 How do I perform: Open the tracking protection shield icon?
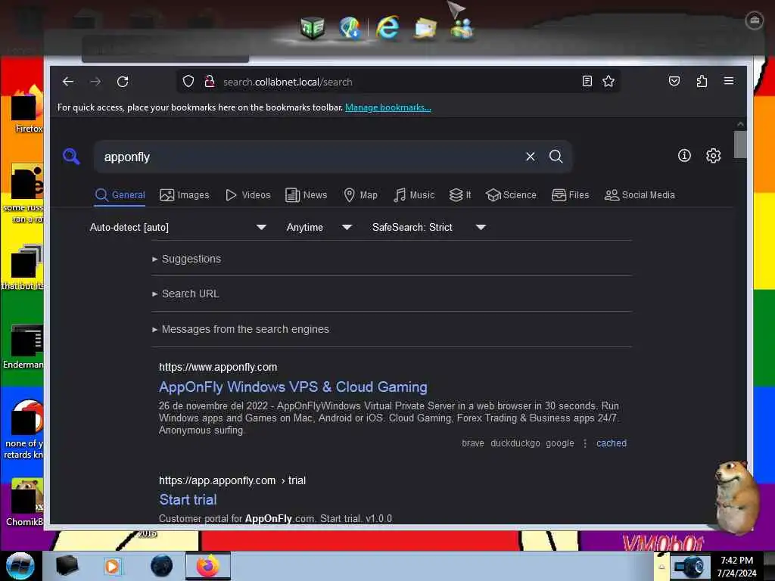tap(188, 82)
